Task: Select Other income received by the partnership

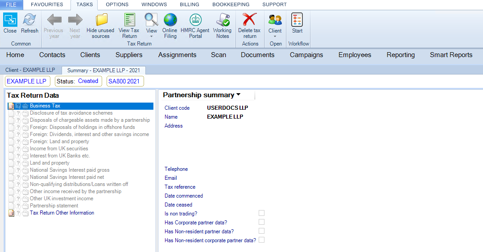Action: [x=75, y=191]
